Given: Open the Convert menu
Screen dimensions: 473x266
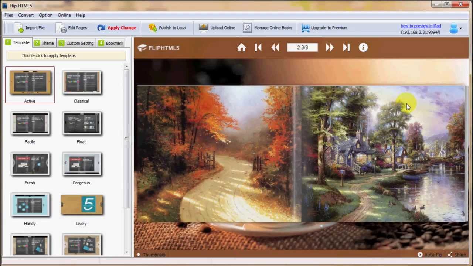Looking at the screenshot, I should pyautogui.click(x=26, y=15).
